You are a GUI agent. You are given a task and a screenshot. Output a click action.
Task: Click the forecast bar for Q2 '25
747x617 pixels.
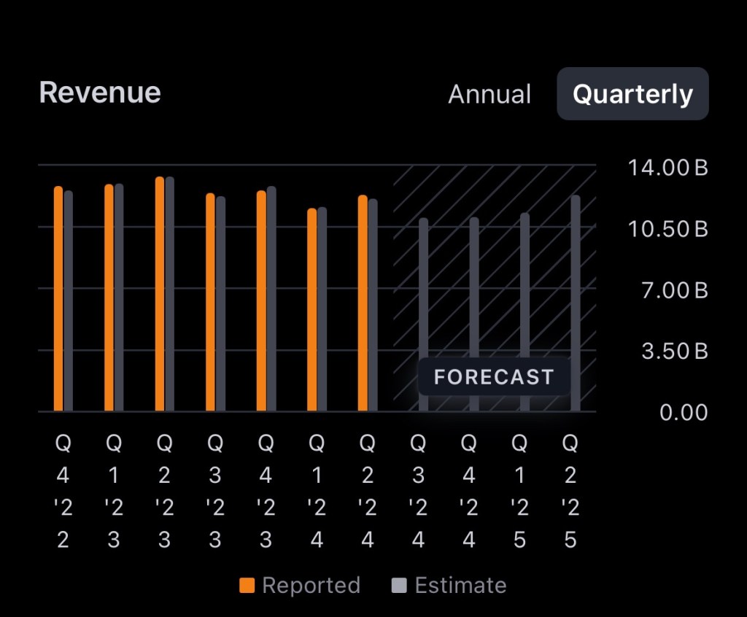(576, 303)
